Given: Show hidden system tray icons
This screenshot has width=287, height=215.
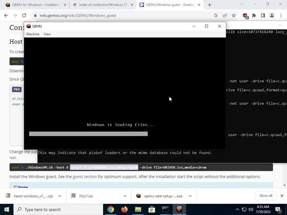Looking at the screenshot, I should pos(237,209).
